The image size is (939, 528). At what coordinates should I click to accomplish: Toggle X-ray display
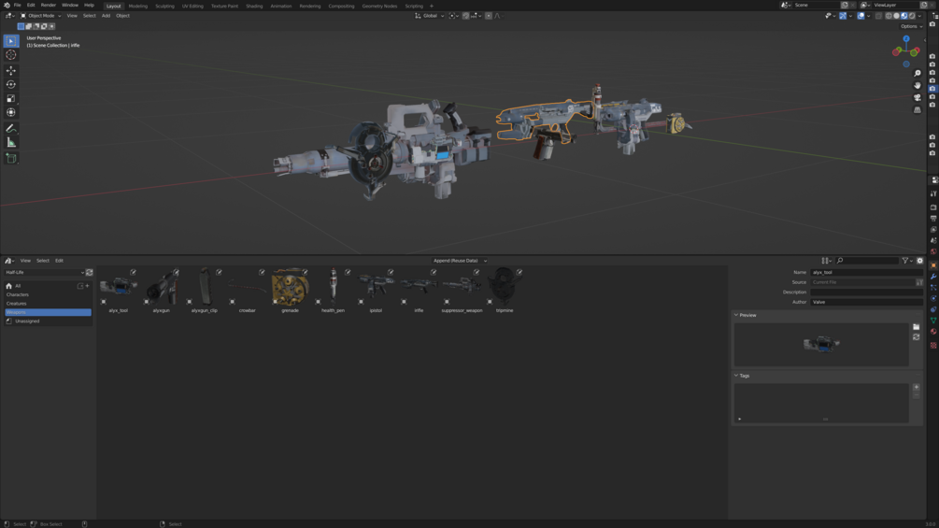coord(878,16)
